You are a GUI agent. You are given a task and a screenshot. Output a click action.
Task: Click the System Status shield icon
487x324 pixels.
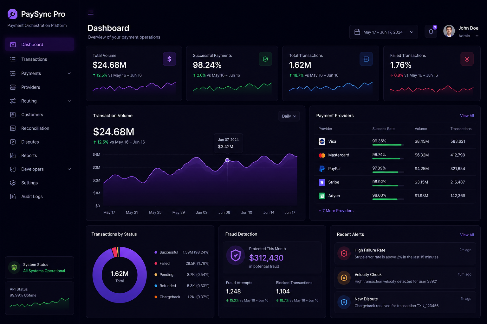click(x=14, y=267)
